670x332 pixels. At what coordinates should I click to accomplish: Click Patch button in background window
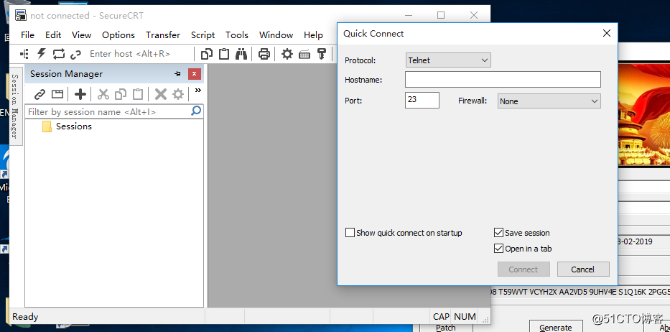pyautogui.click(x=445, y=327)
